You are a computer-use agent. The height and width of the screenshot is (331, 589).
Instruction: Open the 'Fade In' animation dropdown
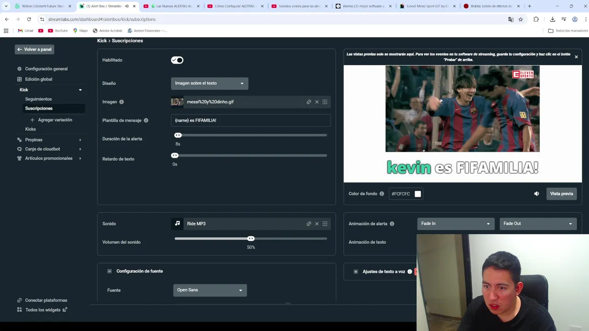click(x=456, y=223)
